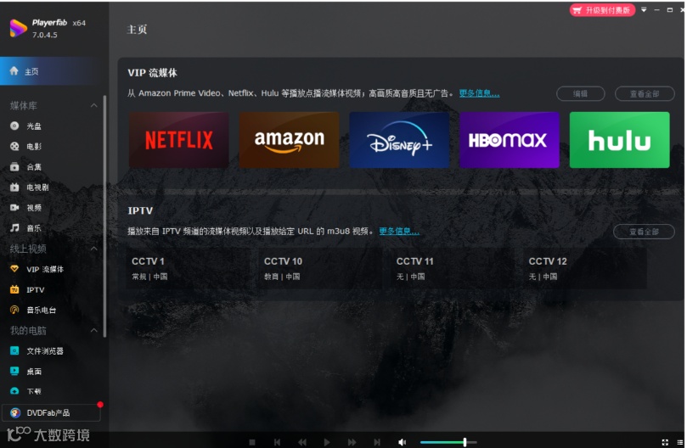This screenshot has width=687, height=448.
Task: Click 更多信息 link under VIP 流媒体
Action: [x=479, y=93]
